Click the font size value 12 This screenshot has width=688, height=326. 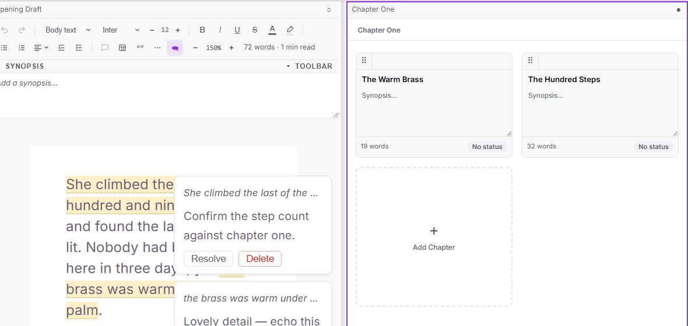(165, 30)
